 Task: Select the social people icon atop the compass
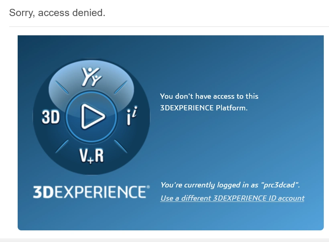click(91, 77)
